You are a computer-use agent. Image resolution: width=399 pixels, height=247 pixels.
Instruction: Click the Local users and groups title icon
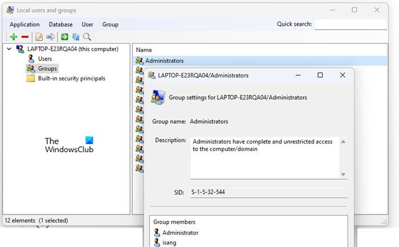(x=10, y=10)
